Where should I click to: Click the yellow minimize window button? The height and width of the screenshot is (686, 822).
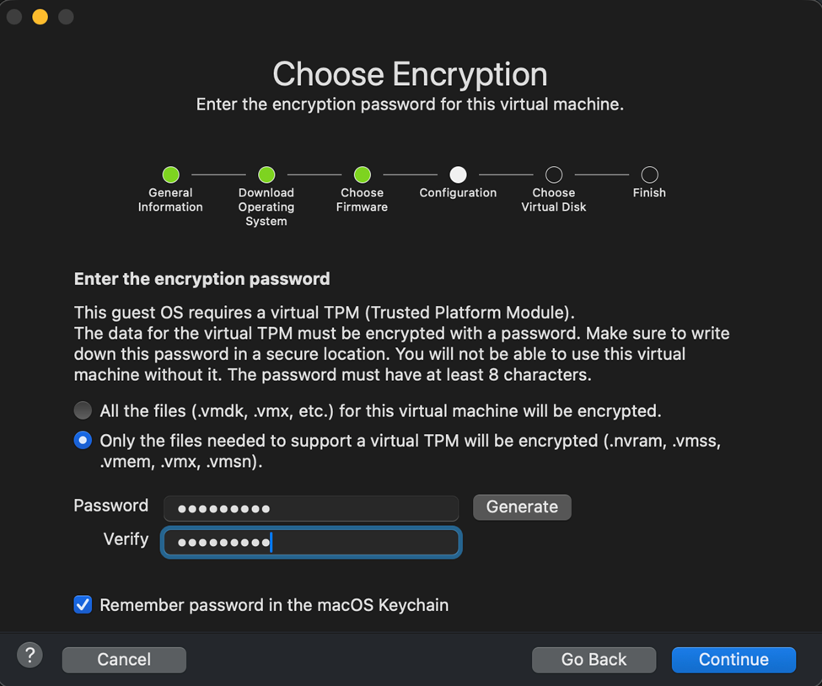[40, 17]
